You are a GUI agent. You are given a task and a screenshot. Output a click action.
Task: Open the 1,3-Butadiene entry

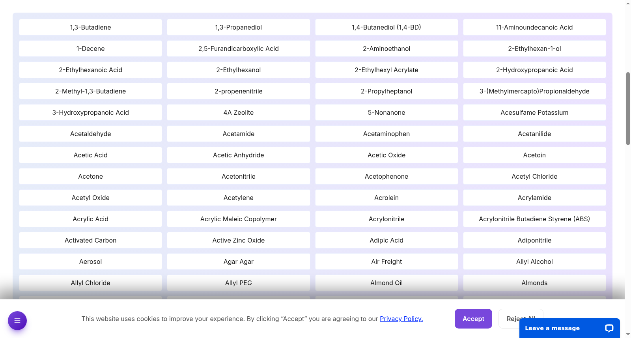coord(90,27)
